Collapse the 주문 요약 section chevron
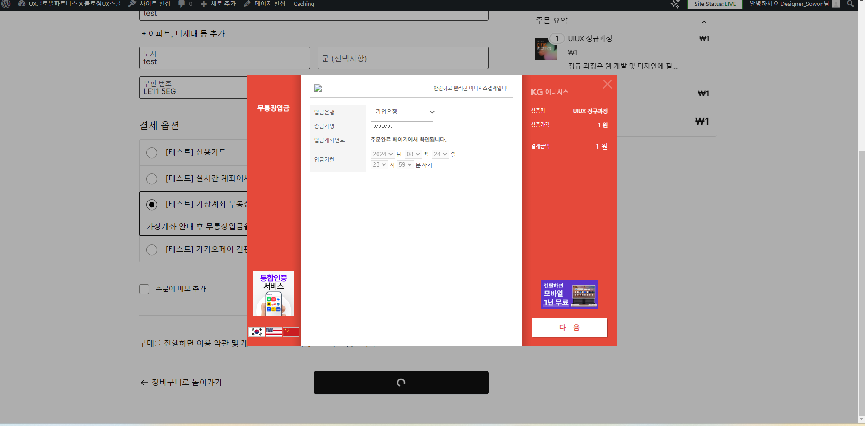 click(x=704, y=22)
